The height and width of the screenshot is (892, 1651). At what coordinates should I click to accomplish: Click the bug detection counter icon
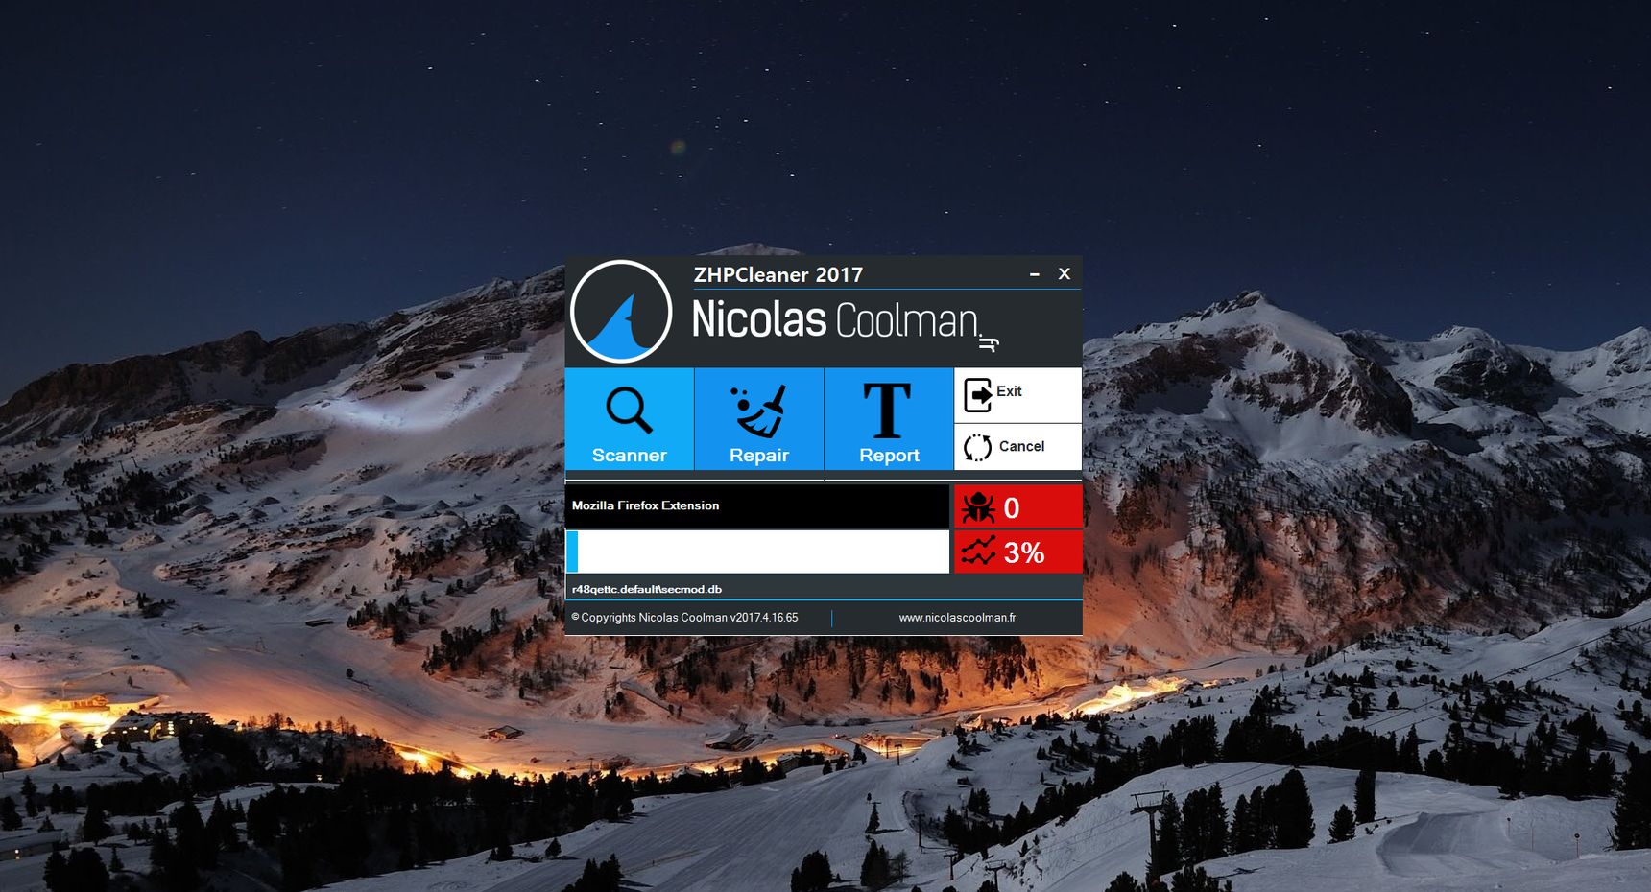coord(978,506)
